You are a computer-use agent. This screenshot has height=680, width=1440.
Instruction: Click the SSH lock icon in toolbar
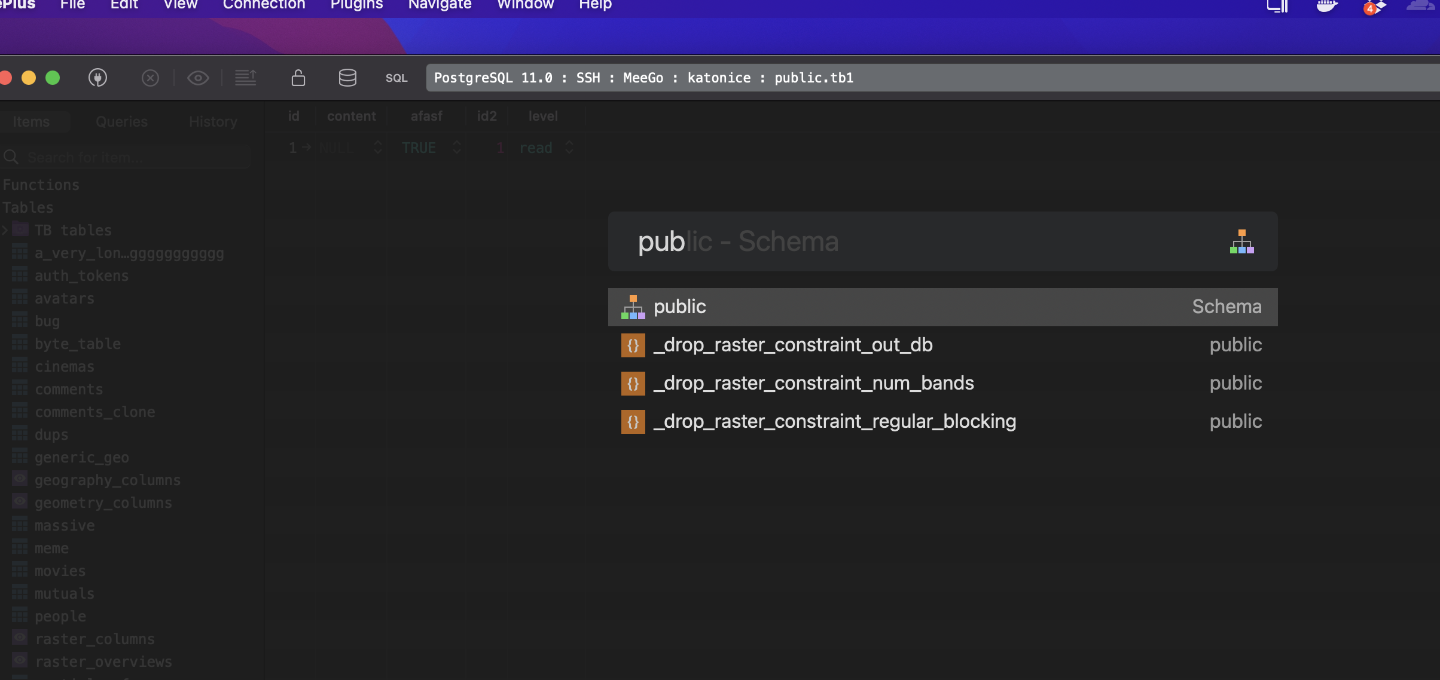click(298, 78)
